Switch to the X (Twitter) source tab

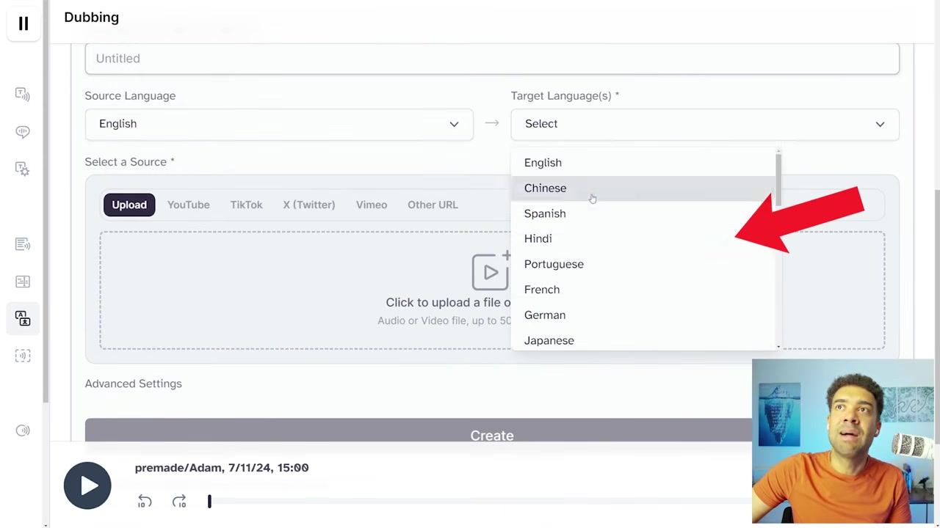[308, 205]
